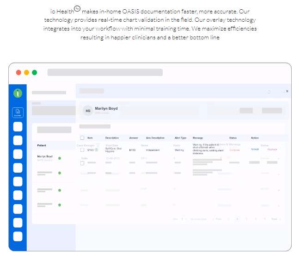Image resolution: width=300 pixels, height=256 pixels.
Task: Click the green status dot next to Marilyn Boyd
Action: click(60, 158)
